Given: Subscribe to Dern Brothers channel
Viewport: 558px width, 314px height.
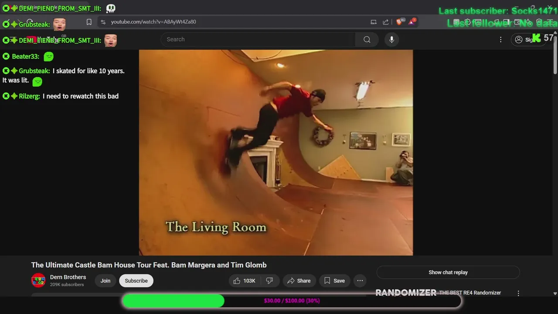Looking at the screenshot, I should pos(136,281).
